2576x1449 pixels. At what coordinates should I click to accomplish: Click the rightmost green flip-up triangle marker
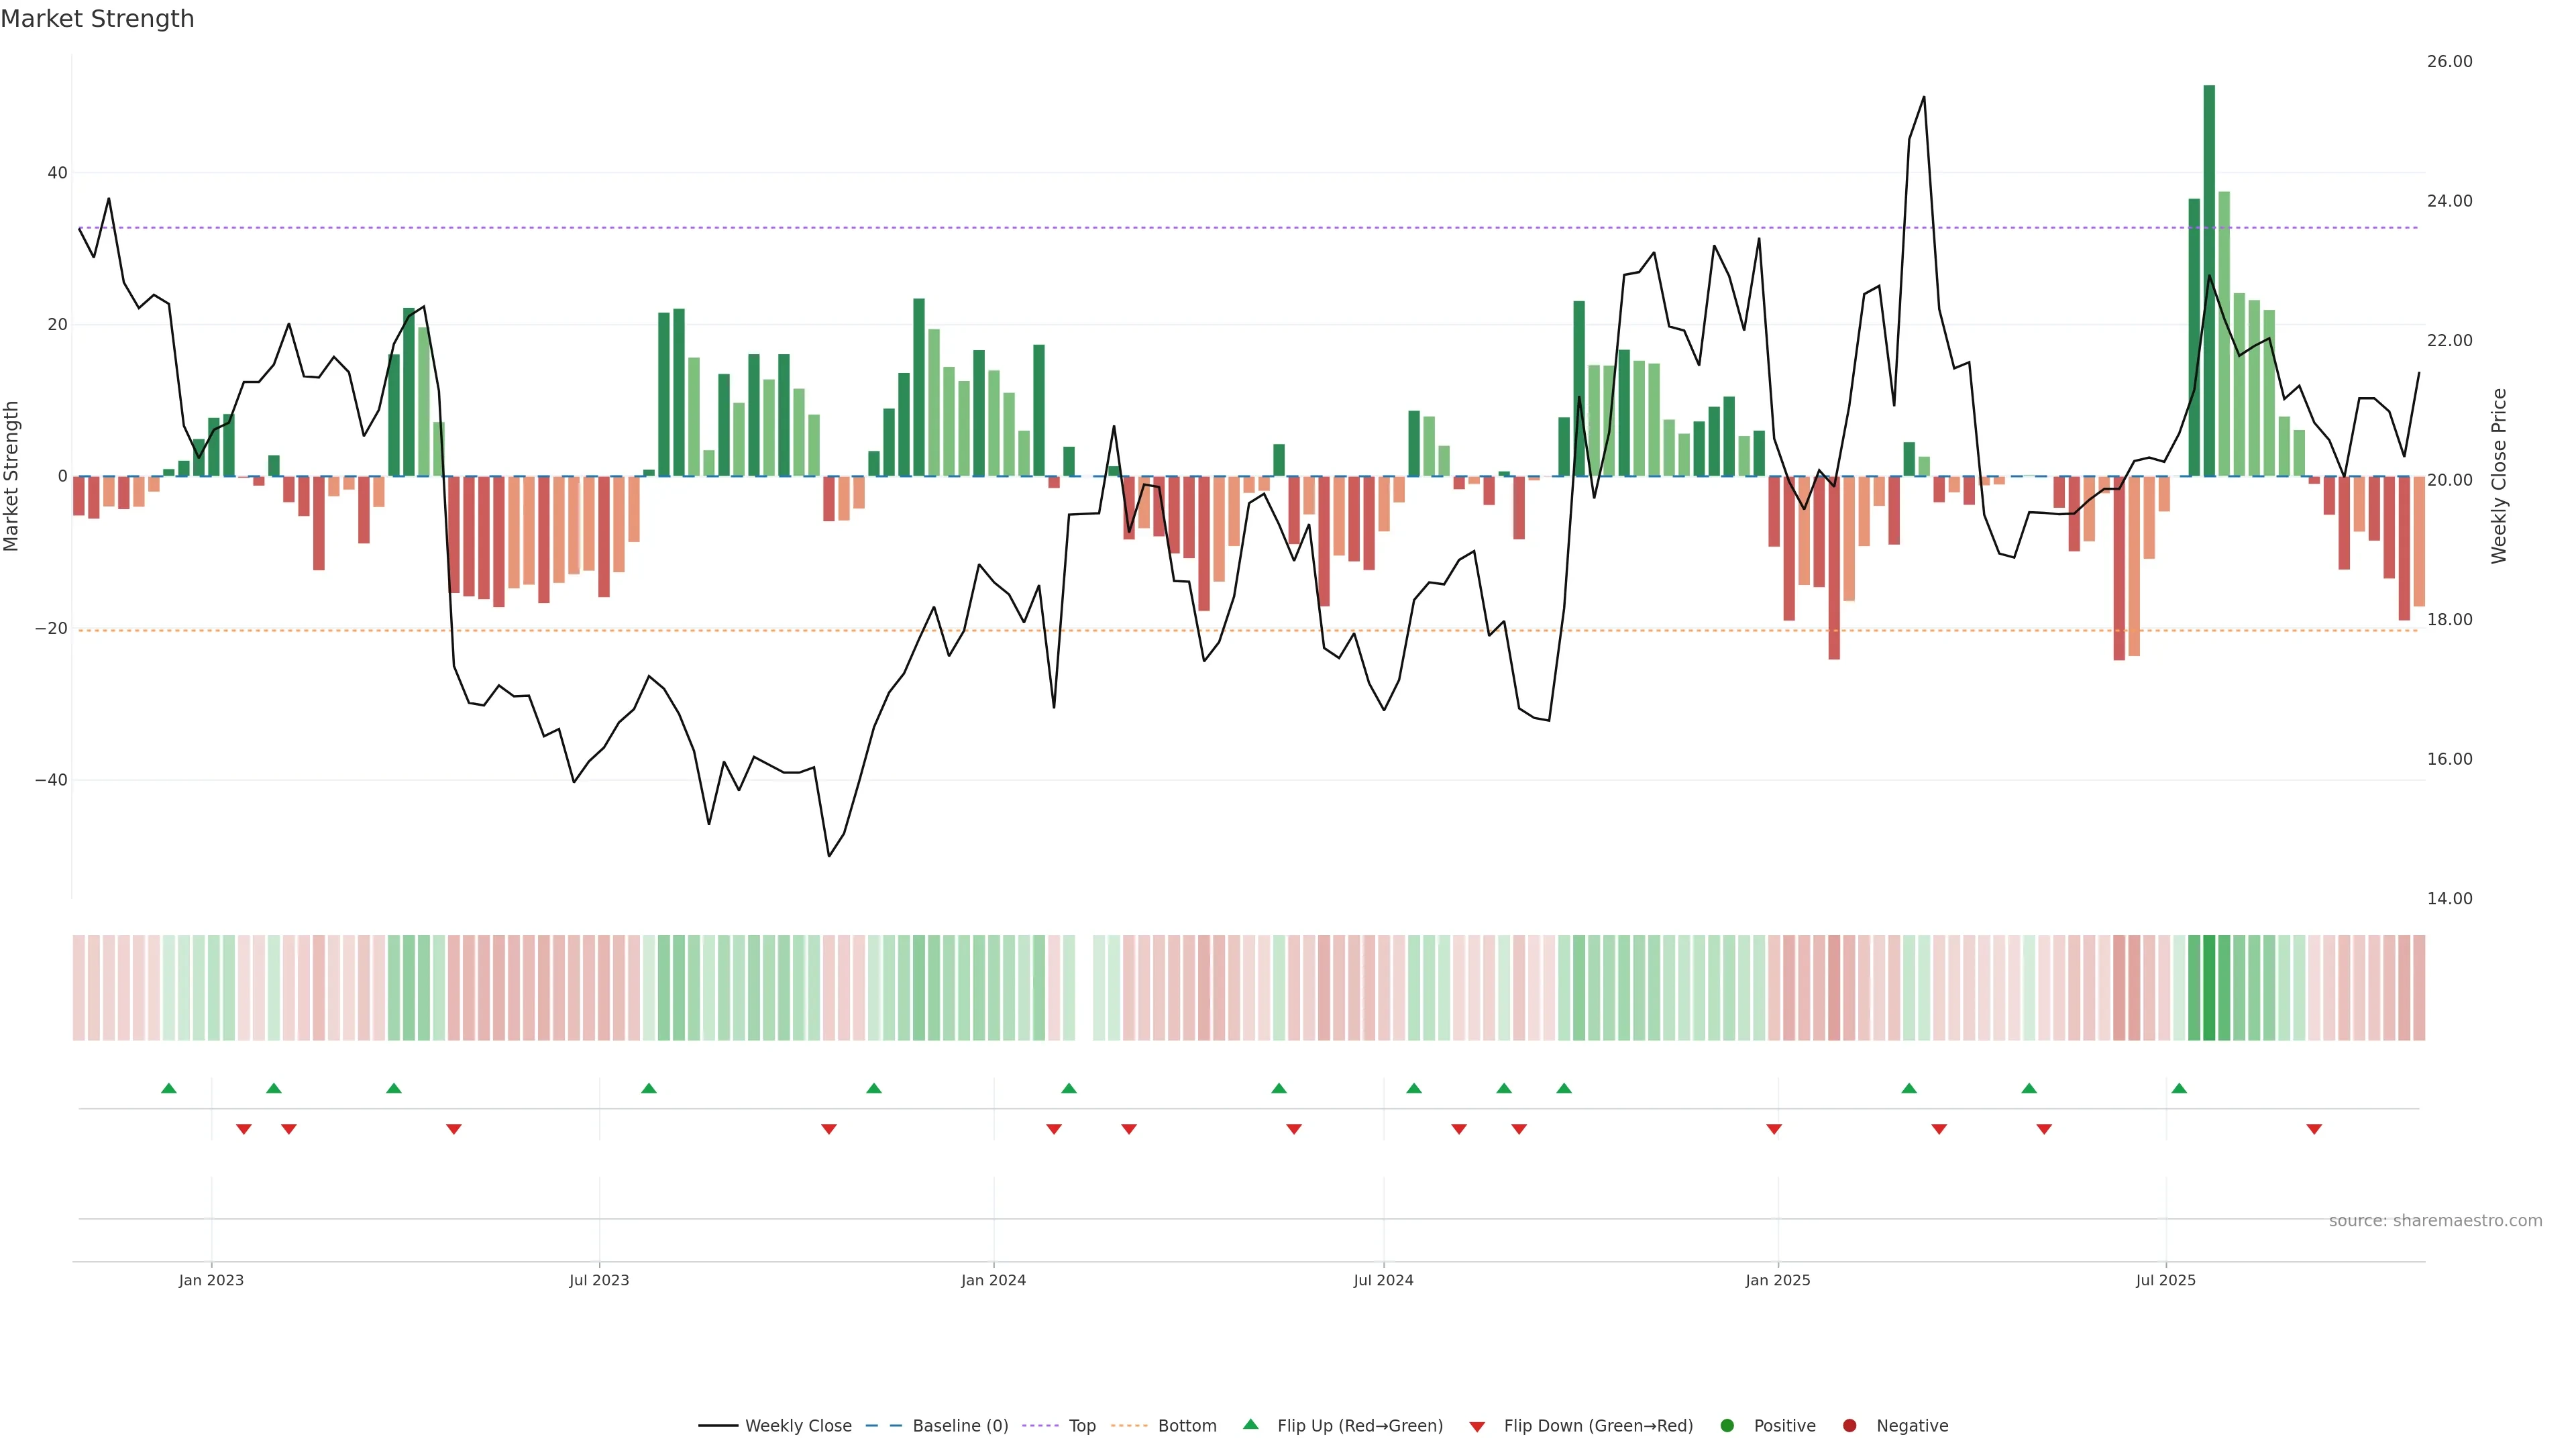[x=2179, y=1088]
